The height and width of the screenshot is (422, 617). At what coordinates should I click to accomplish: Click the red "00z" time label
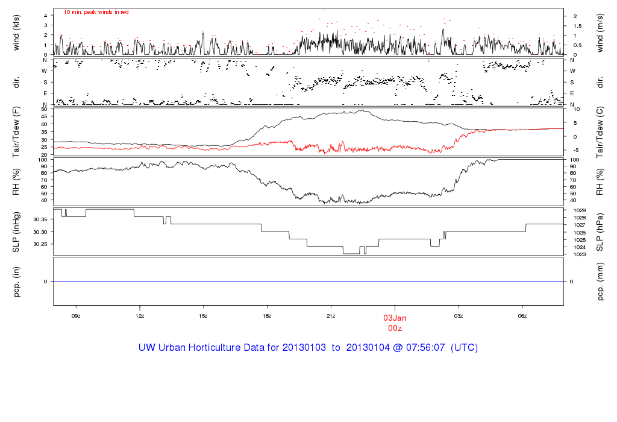point(395,329)
